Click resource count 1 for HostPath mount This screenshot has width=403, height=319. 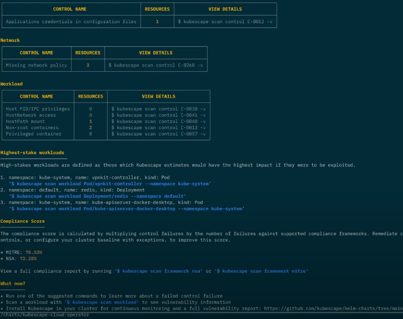(x=91, y=121)
